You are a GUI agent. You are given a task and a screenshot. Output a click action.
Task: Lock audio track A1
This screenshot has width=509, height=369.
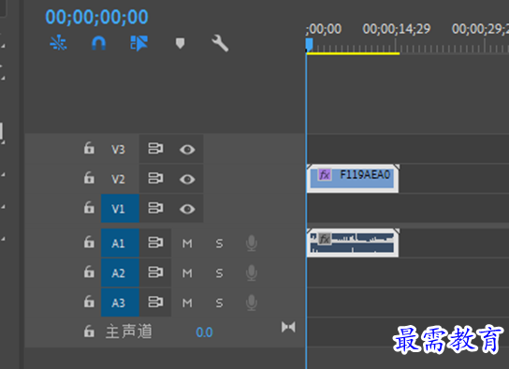(89, 242)
